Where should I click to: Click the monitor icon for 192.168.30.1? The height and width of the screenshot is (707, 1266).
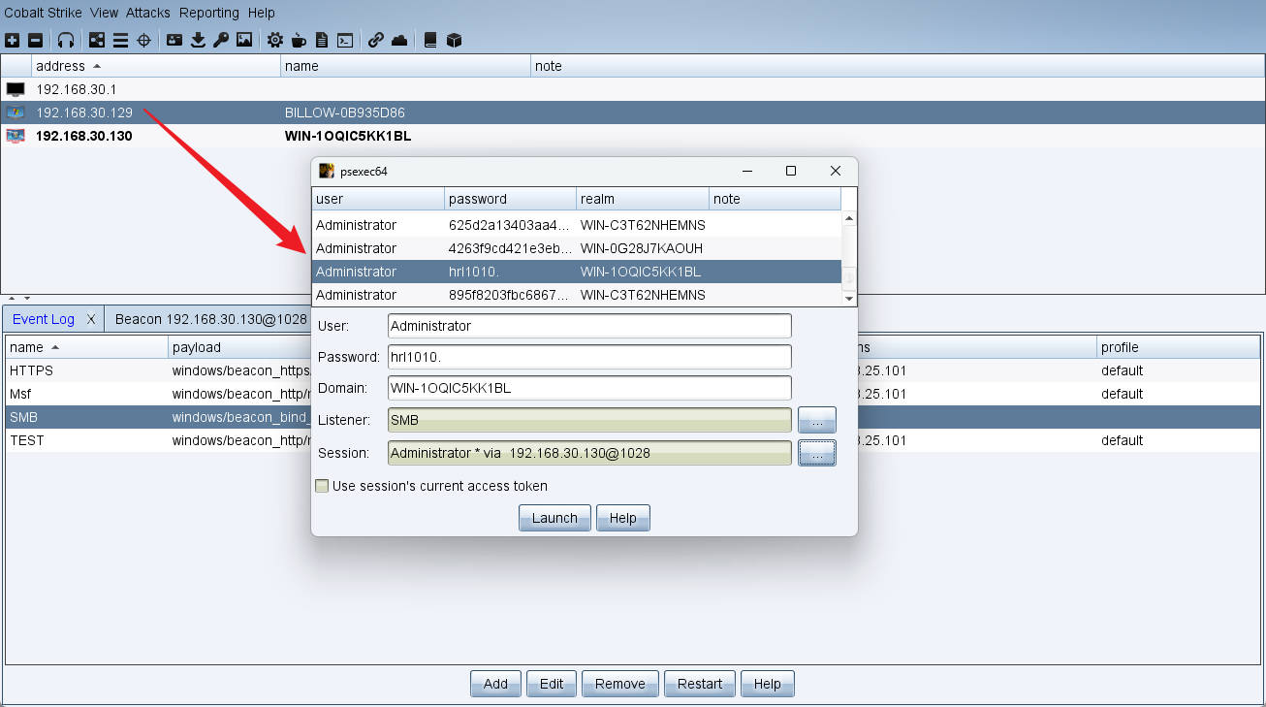(x=16, y=89)
